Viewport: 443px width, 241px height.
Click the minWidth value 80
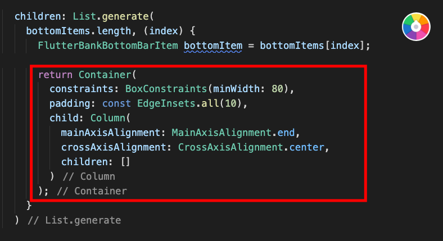tap(278, 89)
